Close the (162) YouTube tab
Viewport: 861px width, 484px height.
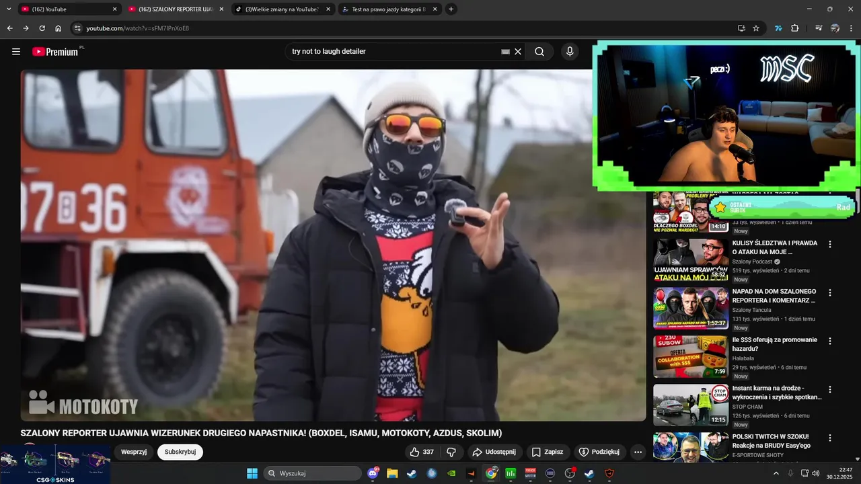click(114, 9)
